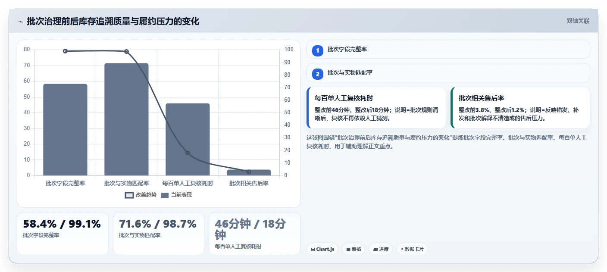Select the 批次字段完整率 bar
This screenshot has height=272, width=607.
tap(65, 130)
